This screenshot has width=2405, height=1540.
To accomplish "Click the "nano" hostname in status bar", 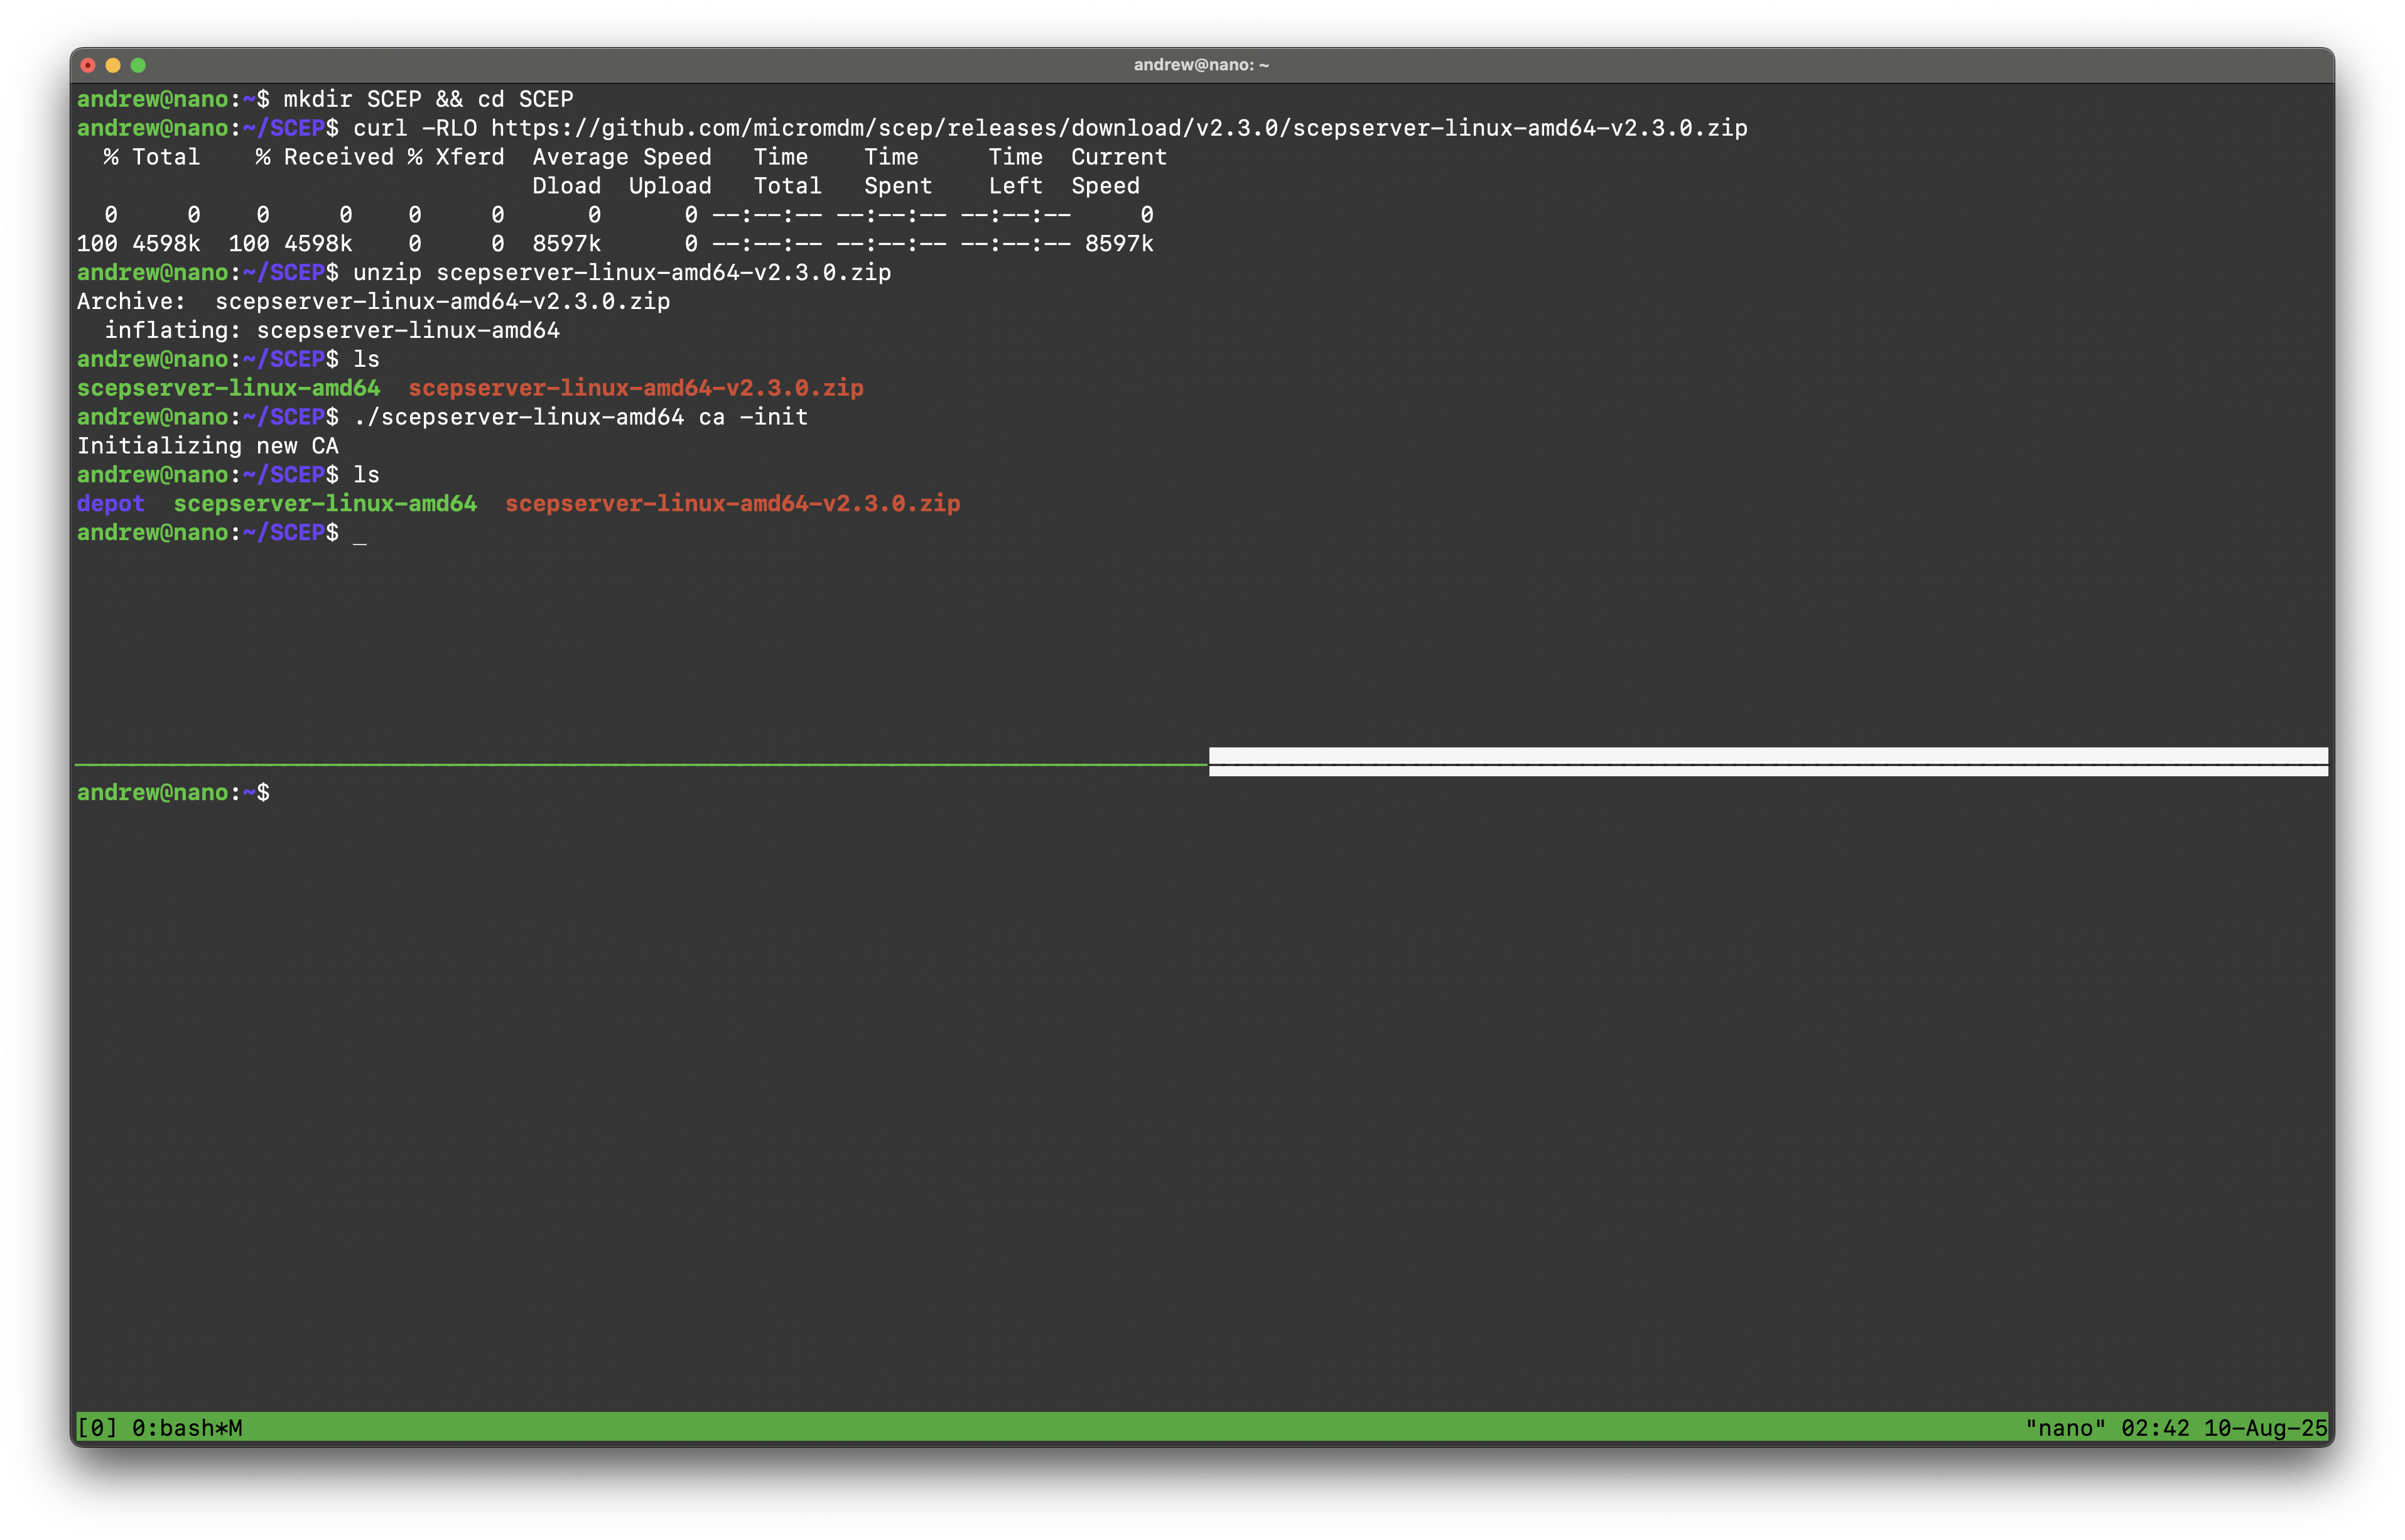I will click(x=2065, y=1427).
